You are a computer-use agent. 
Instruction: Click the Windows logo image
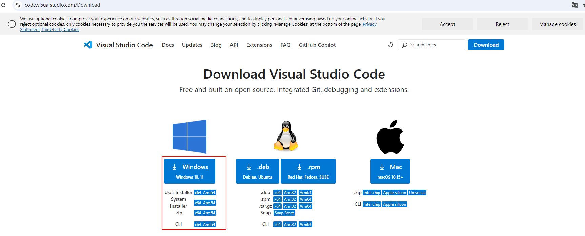pyautogui.click(x=189, y=137)
